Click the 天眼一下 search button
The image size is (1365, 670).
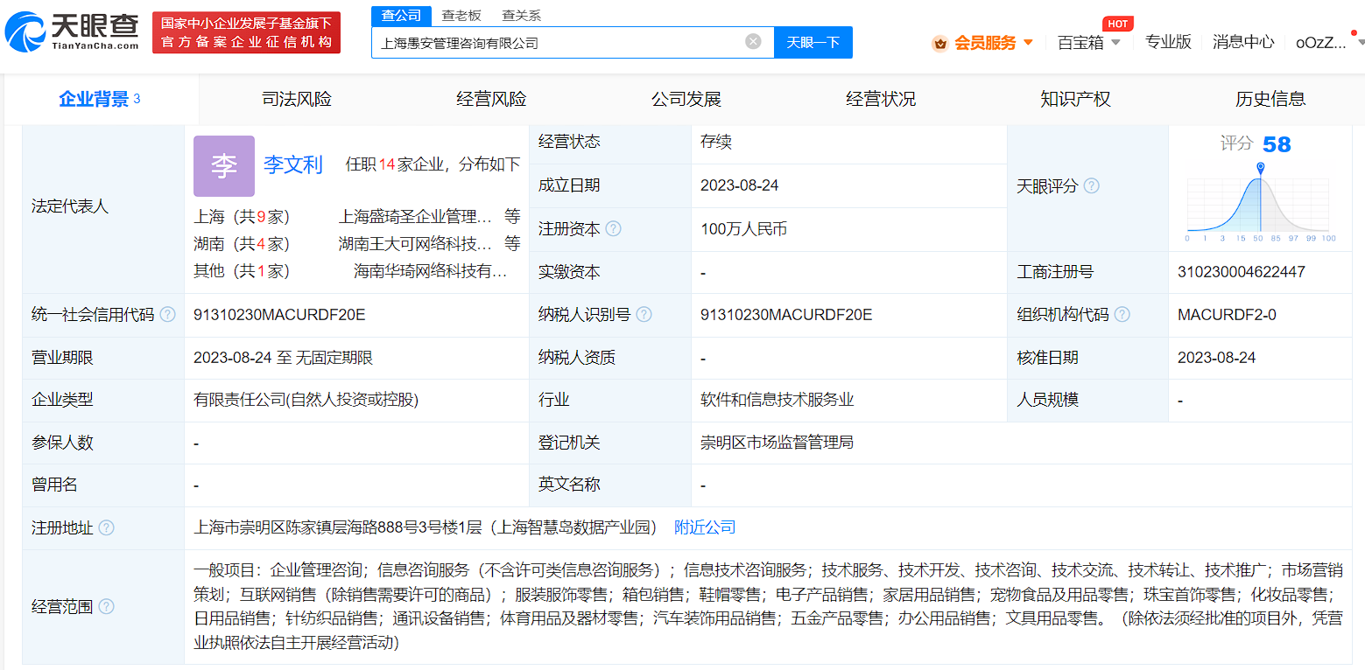pos(813,42)
